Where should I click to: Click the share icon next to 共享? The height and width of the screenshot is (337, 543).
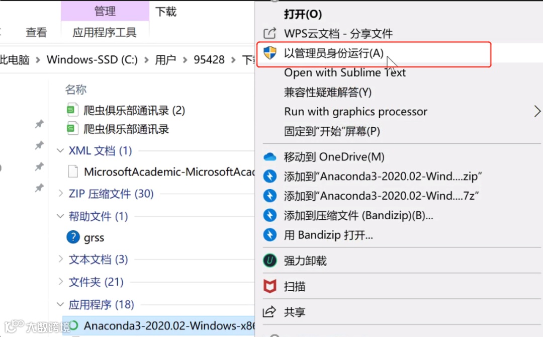[x=269, y=312]
